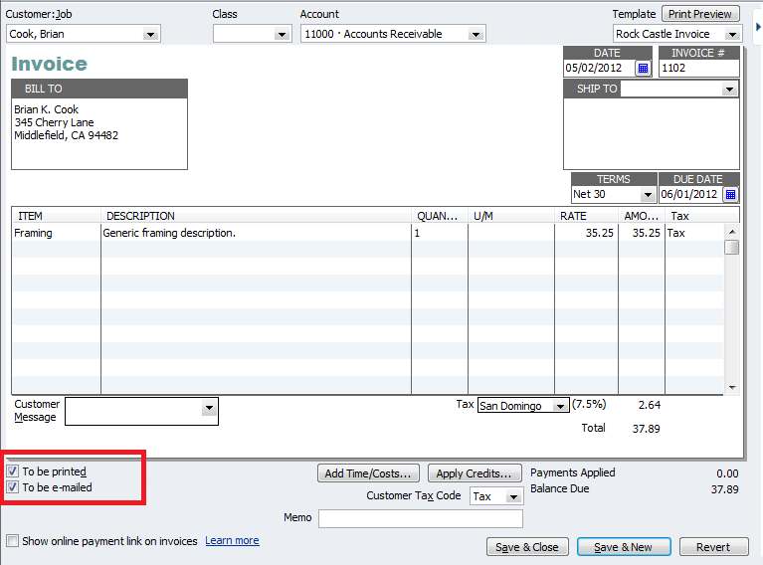Open the San Domingo tax dropdown
The width and height of the screenshot is (763, 565).
click(x=560, y=406)
